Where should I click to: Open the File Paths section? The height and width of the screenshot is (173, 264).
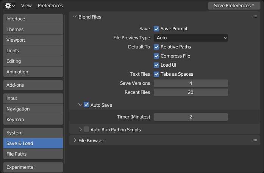pyautogui.click(x=33, y=154)
